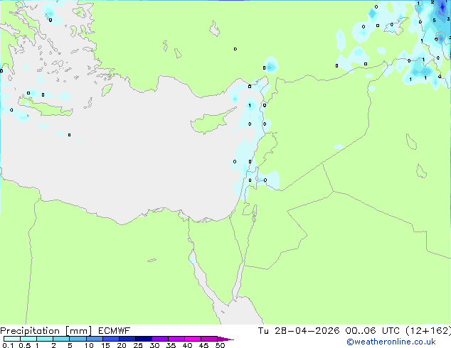
Task: Click the 1–2 mm legend swatch
Action: tap(45, 339)
